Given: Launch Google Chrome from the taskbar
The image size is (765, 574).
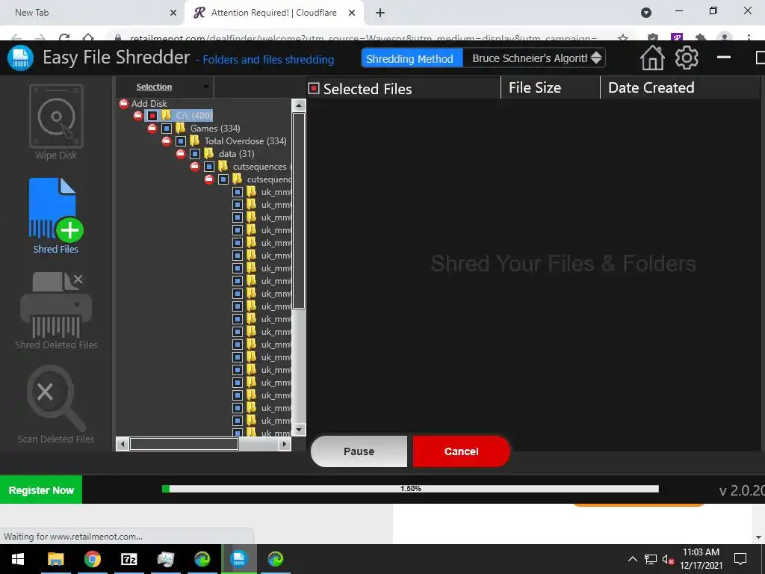Looking at the screenshot, I should point(92,559).
